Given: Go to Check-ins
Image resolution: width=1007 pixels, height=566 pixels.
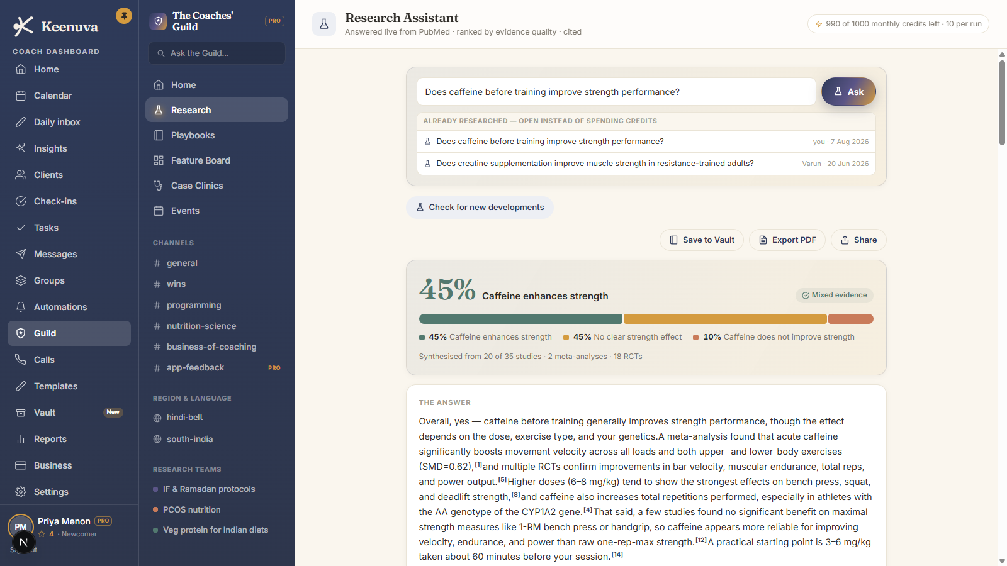Looking at the screenshot, I should [x=69, y=201].
